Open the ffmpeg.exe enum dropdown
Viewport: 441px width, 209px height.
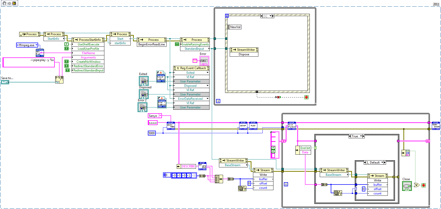[x=36, y=45]
